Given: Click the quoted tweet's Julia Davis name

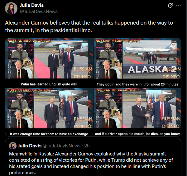Looking at the screenshot, I should pyautogui.click(x=30, y=146).
